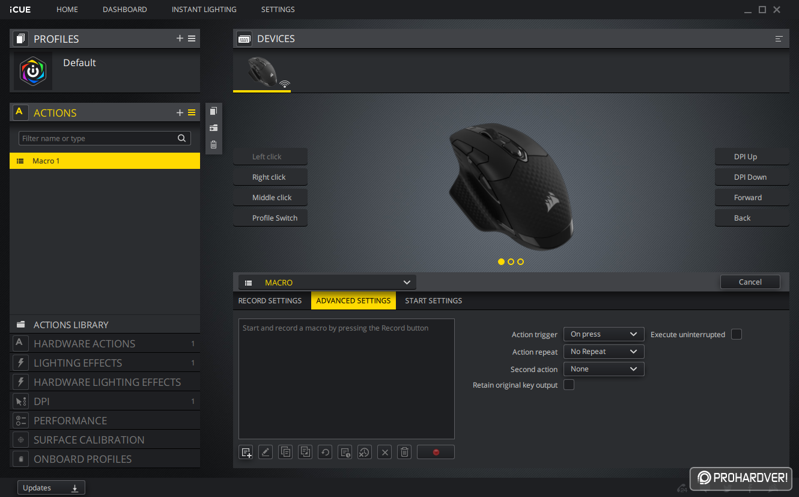Open the Action trigger dropdown
799x497 pixels.
click(604, 334)
